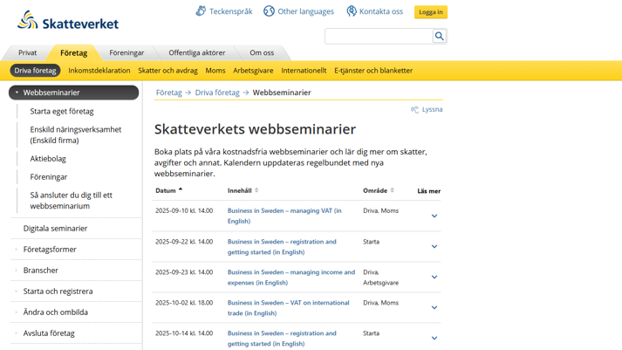Viewport: 622px width, 350px height.
Task: Sort the table by Område
Action: tap(379, 190)
